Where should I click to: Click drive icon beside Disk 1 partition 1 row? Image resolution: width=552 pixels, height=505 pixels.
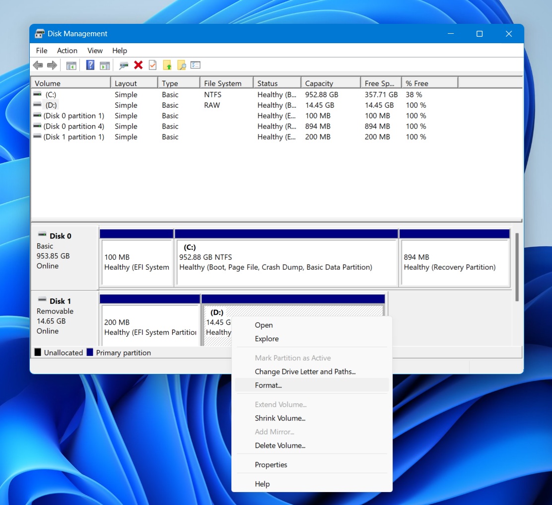click(37, 136)
